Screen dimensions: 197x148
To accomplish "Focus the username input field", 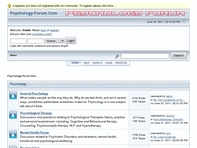I will click(x=18, y=41).
